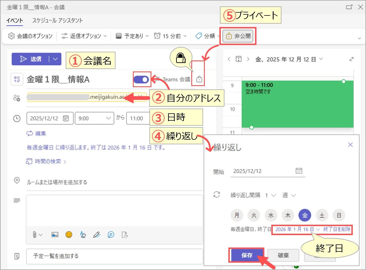366x270 pixels.
Task: Open the emoji picker smiley icon
Action: click(69, 235)
